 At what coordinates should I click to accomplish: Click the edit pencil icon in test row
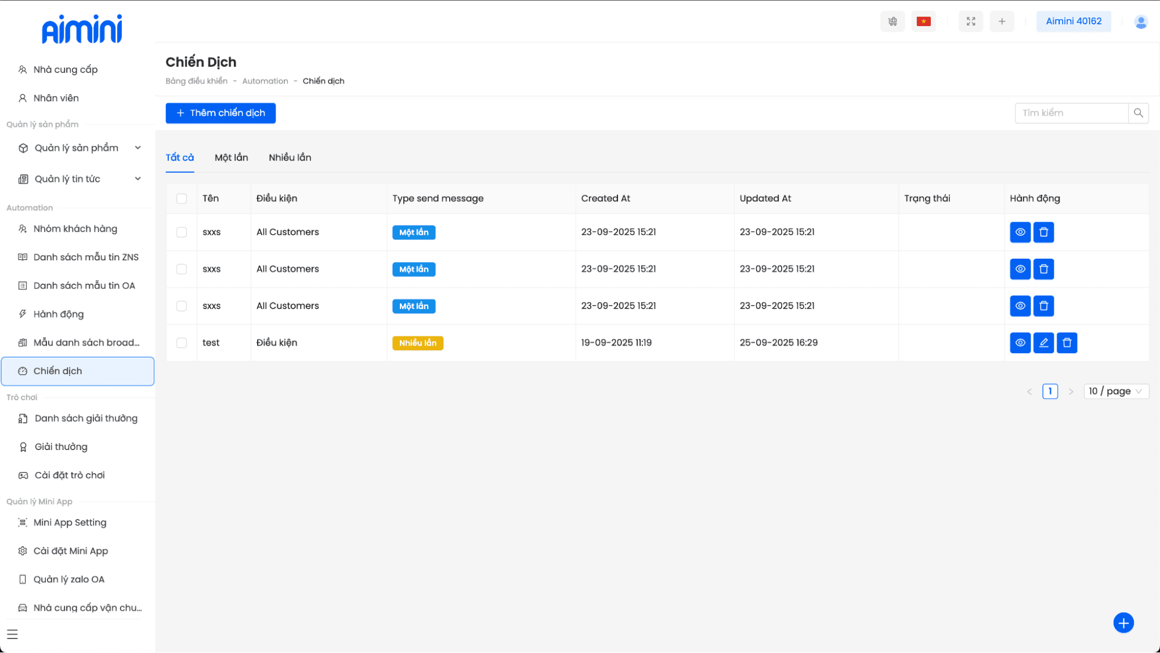click(x=1043, y=343)
